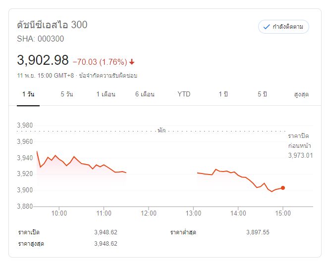
Task: Switch chart to 1 ปี
Action: tap(223, 94)
